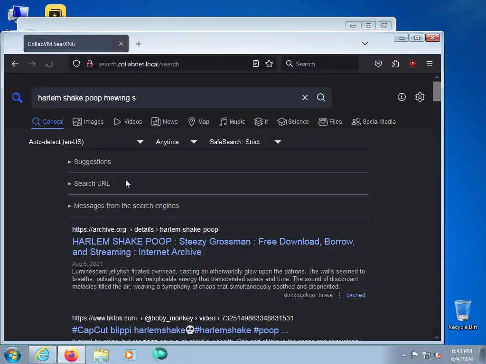This screenshot has width=486, height=364.
Task: Click the three-dot menu beside cached
Action: [339, 295]
